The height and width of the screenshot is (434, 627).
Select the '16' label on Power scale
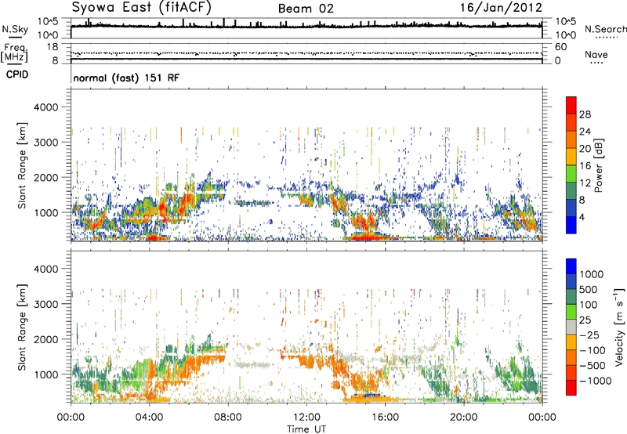[585, 166]
